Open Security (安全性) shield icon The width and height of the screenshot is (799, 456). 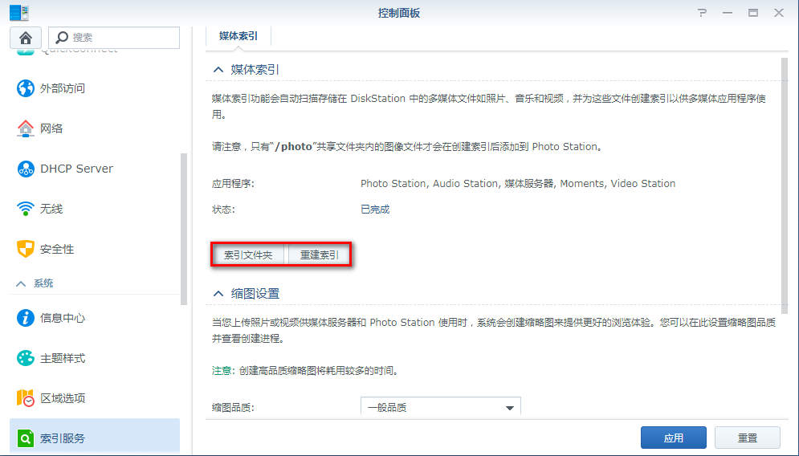tap(26, 249)
